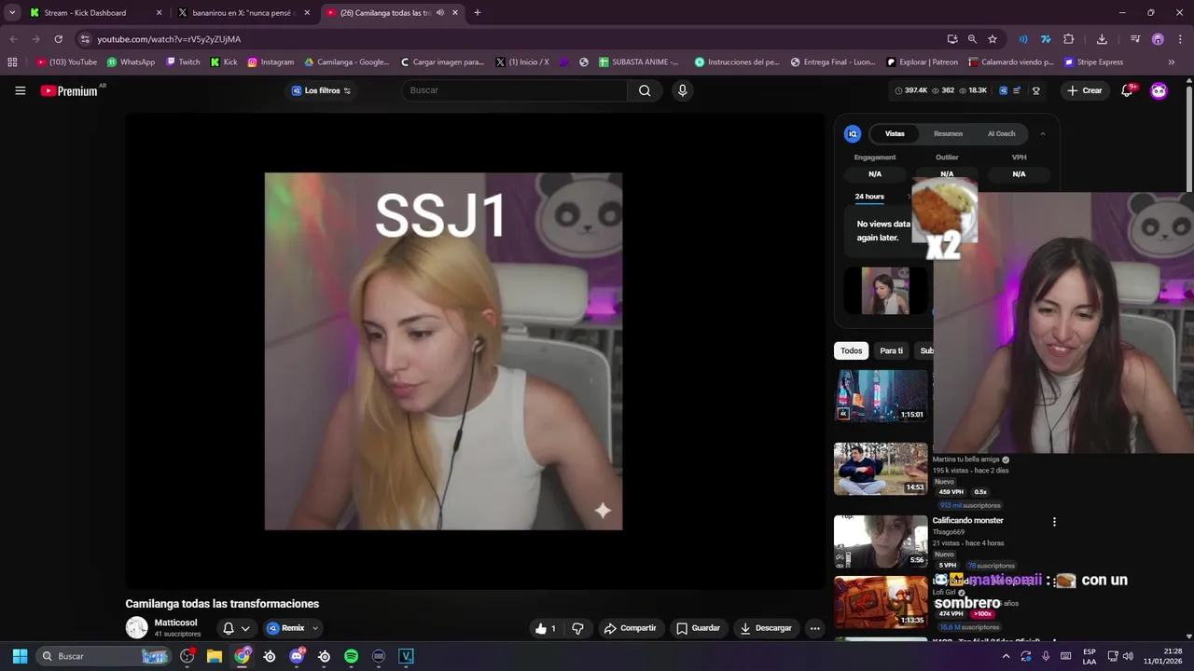Select the Todos filter chip

pyautogui.click(x=852, y=351)
